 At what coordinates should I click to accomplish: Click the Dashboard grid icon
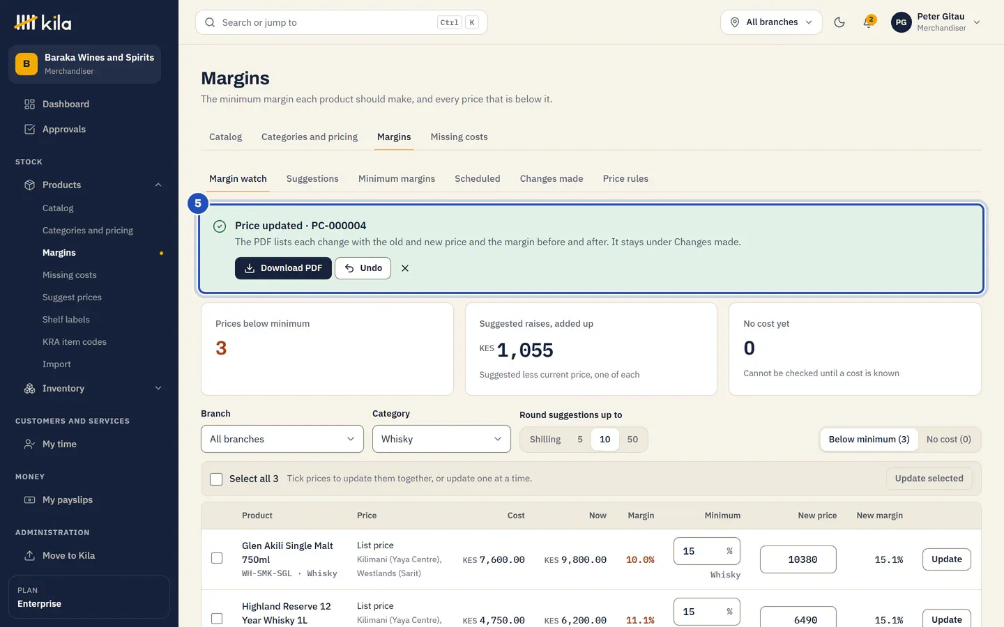29,104
